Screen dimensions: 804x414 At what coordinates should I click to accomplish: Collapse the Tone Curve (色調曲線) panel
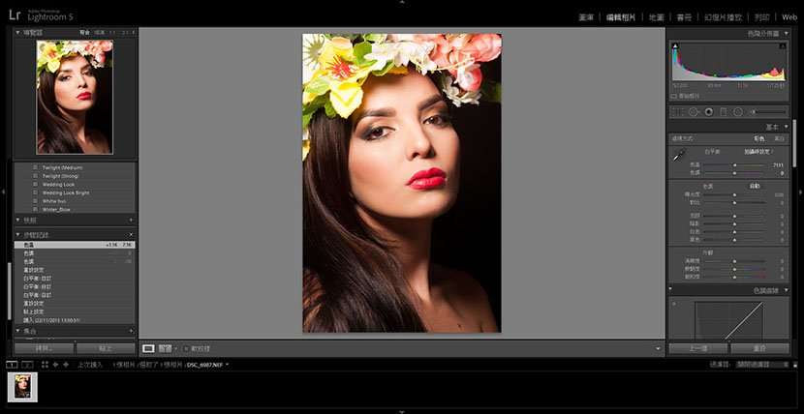787,290
